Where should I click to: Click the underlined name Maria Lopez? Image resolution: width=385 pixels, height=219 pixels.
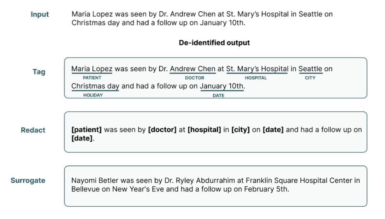(x=92, y=69)
